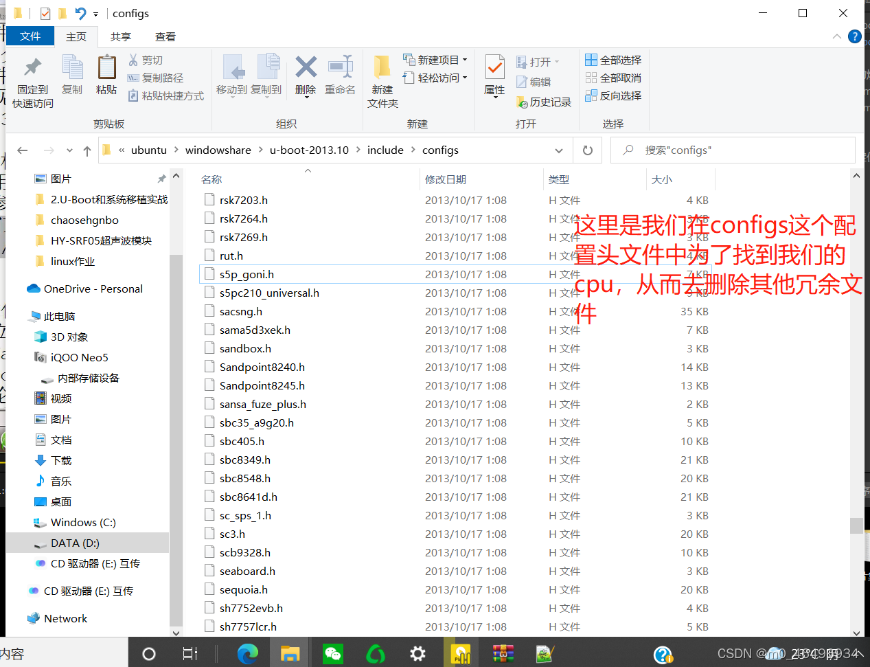Open Settings gear in the taskbar
This screenshot has height=667, width=870.
pyautogui.click(x=417, y=653)
